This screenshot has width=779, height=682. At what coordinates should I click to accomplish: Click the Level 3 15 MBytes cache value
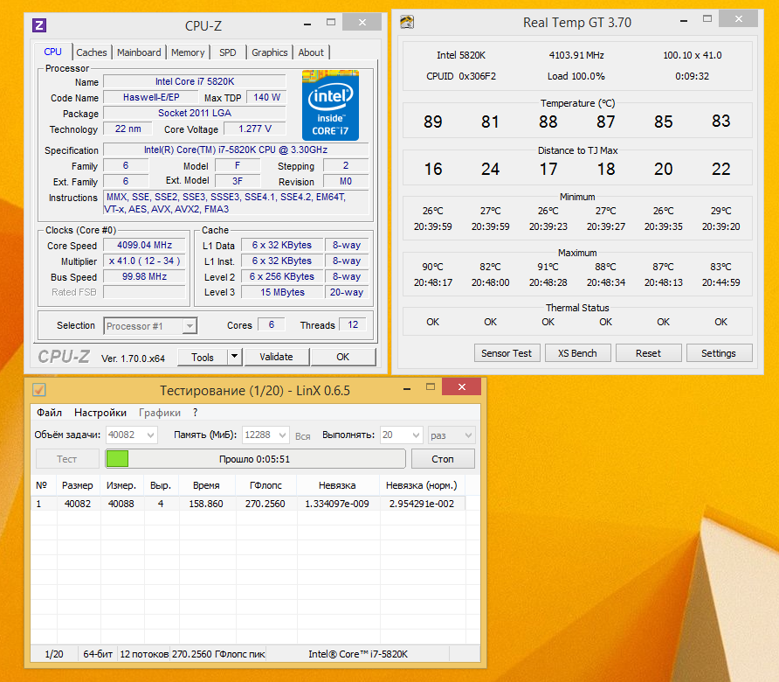pos(282,292)
